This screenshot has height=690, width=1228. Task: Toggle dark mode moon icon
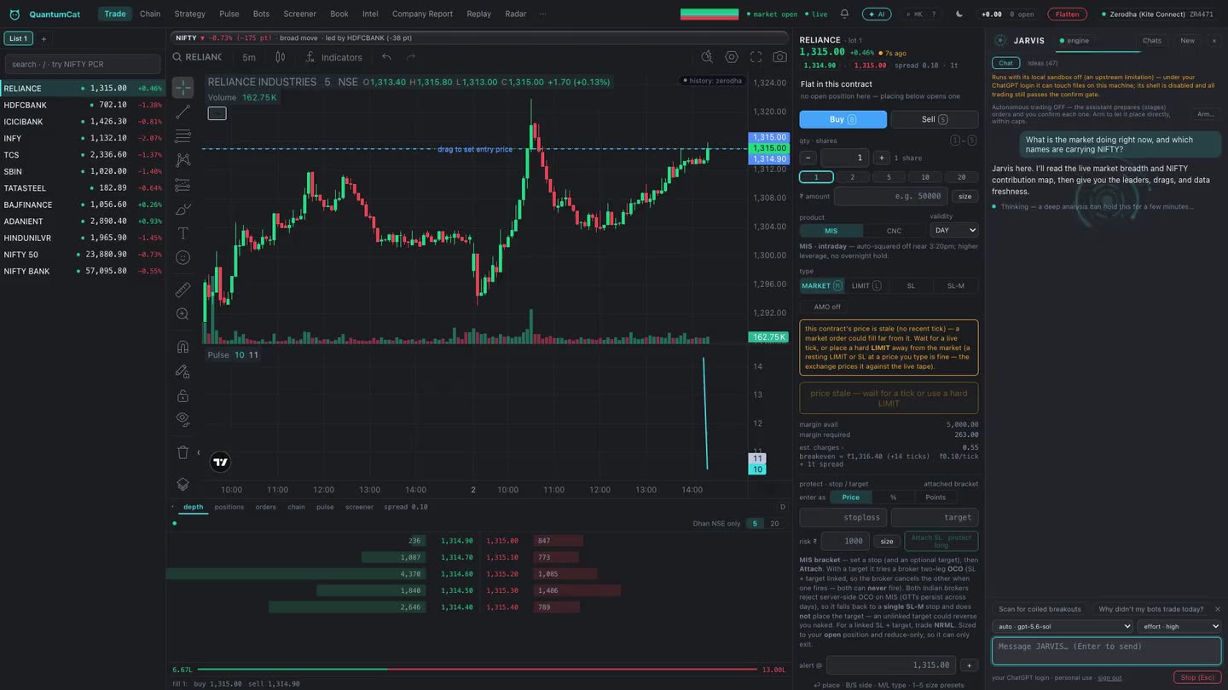959,14
